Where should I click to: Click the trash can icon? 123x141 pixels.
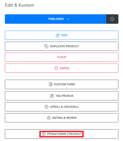[x=56, y=68]
